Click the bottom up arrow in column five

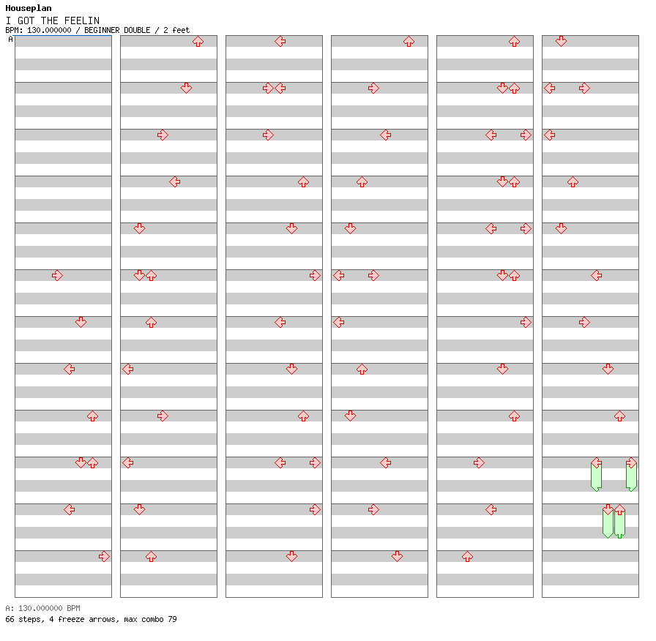(x=467, y=556)
